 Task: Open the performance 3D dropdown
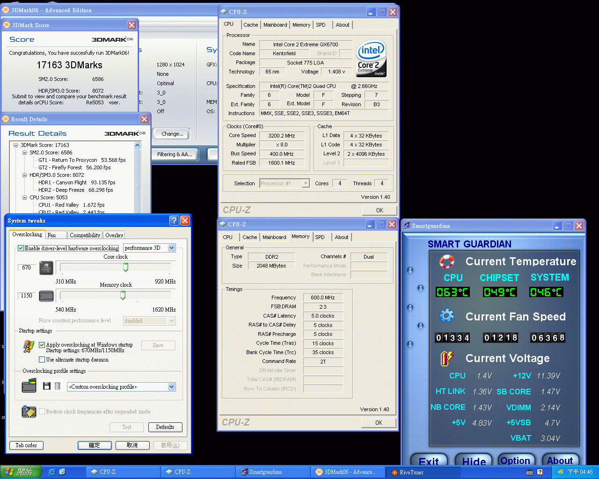[171, 248]
